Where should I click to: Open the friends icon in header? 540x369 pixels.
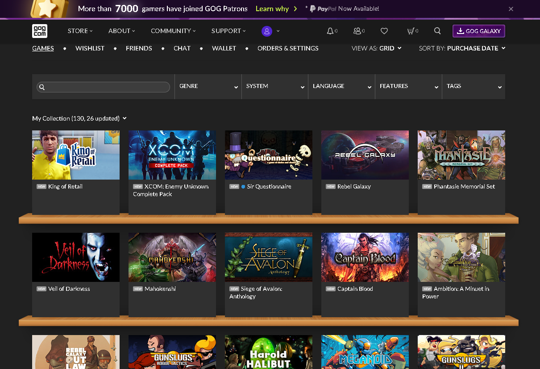coord(357,31)
